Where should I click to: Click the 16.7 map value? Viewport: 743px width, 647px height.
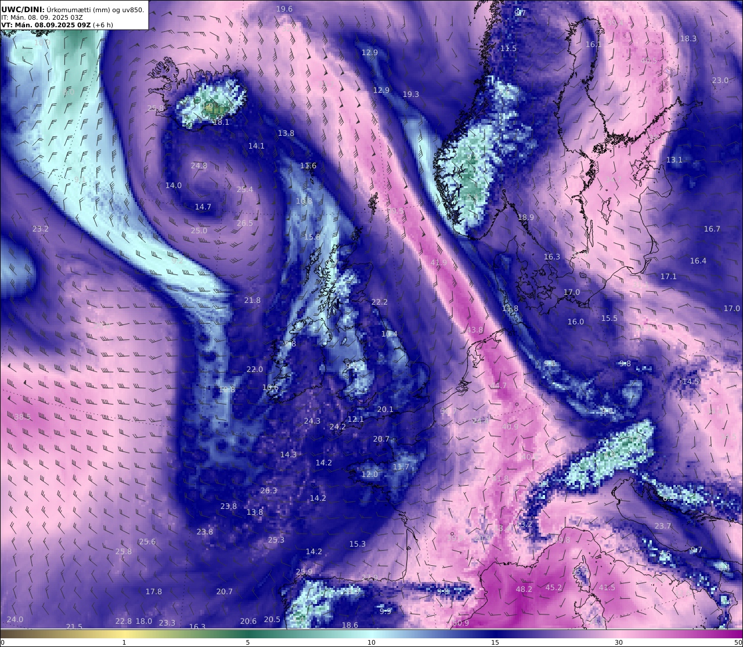(712, 229)
